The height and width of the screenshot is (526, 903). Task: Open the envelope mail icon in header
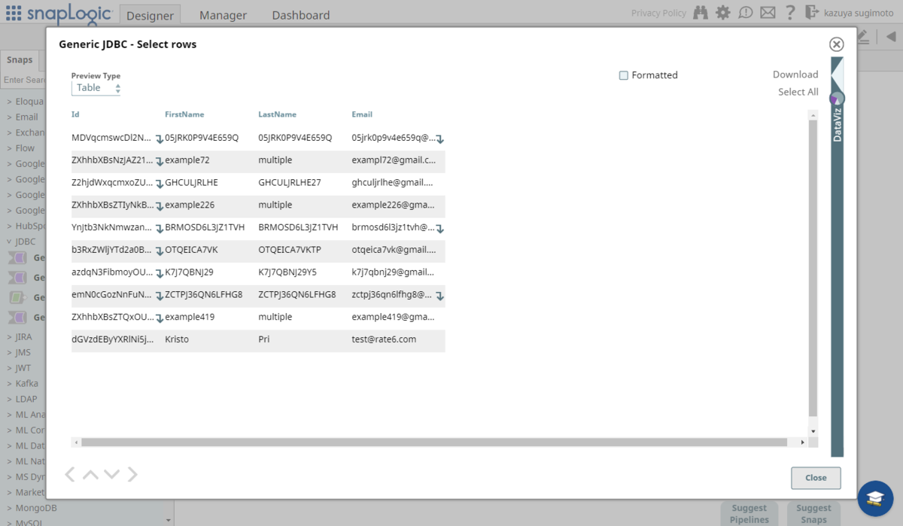click(768, 13)
